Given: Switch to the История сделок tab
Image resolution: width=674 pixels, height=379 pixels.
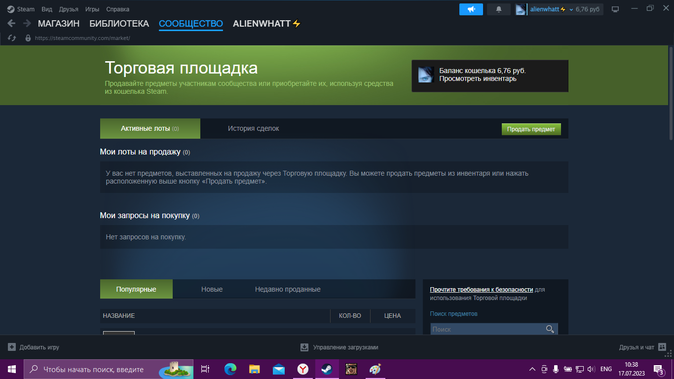Looking at the screenshot, I should pyautogui.click(x=254, y=128).
